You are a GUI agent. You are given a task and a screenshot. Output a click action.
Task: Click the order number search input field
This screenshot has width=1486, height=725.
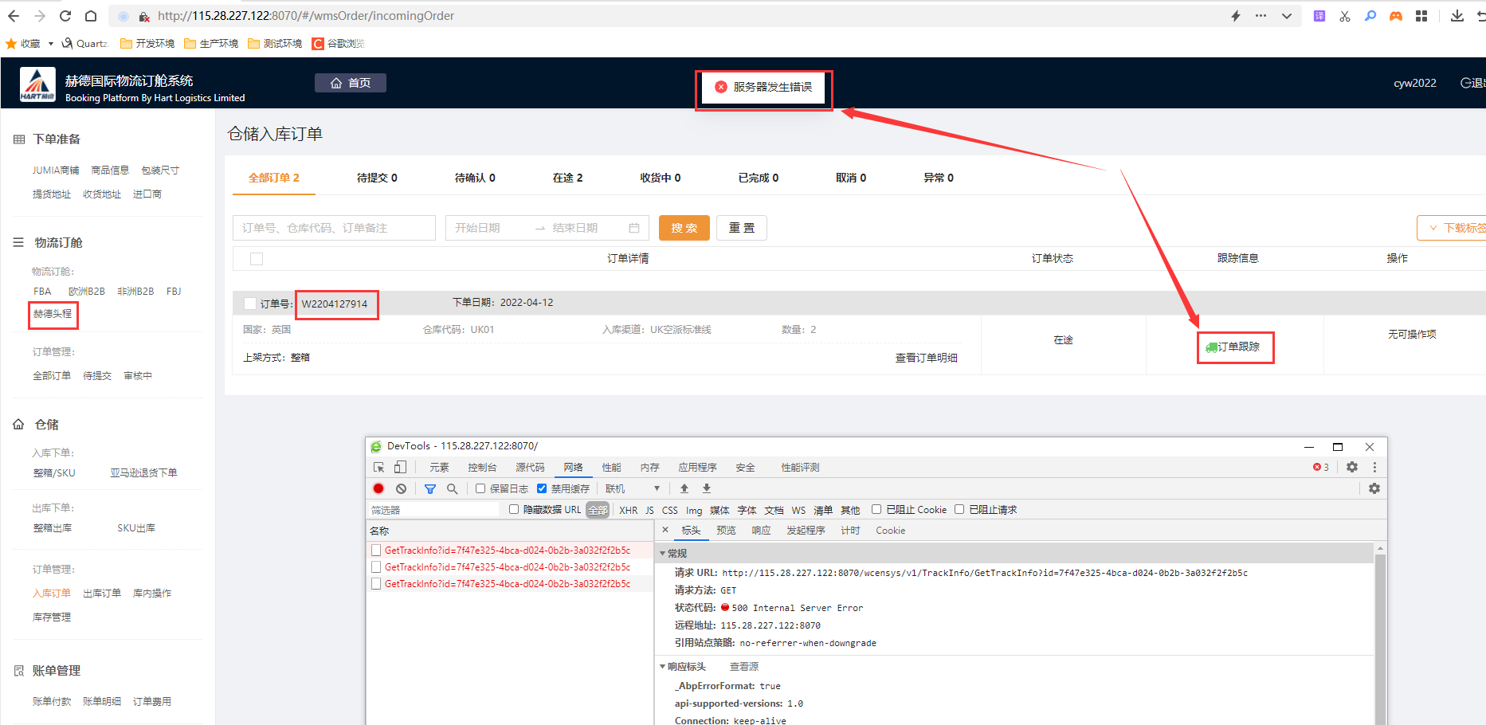click(334, 228)
